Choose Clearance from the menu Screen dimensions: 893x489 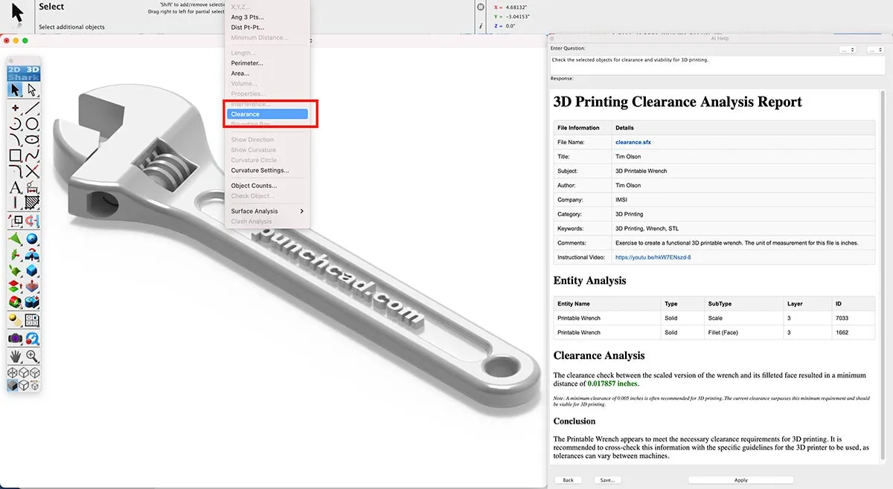(267, 114)
